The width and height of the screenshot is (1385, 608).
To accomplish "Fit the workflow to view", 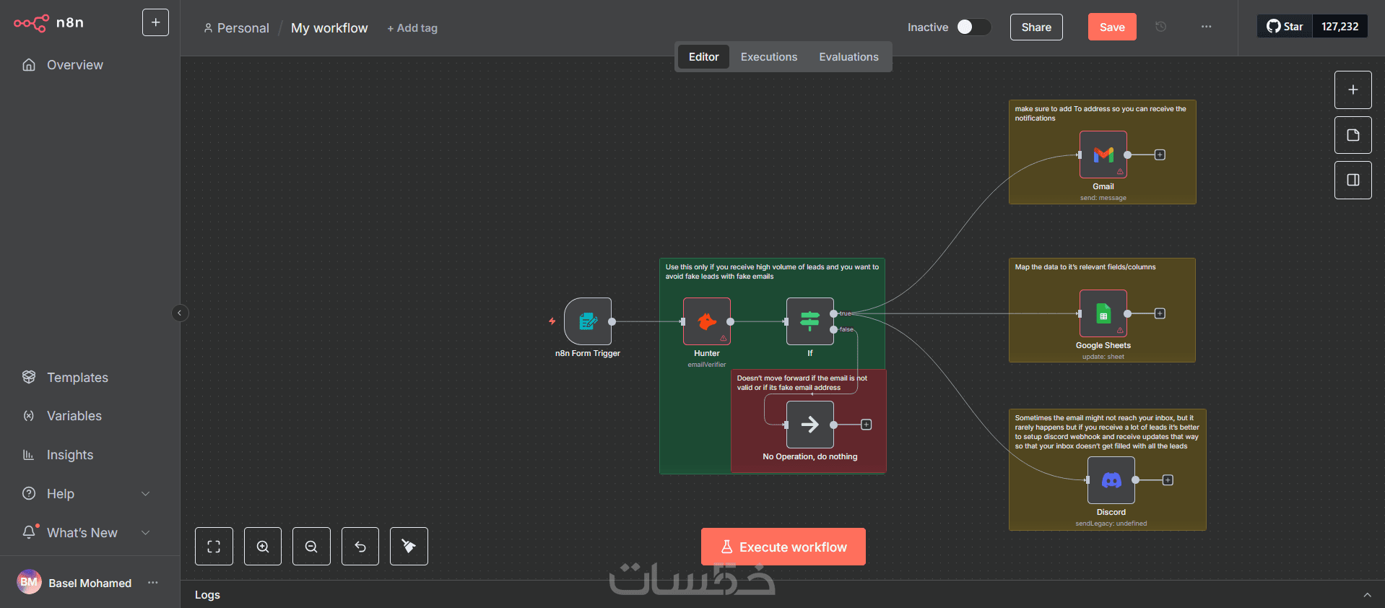I will [x=214, y=546].
